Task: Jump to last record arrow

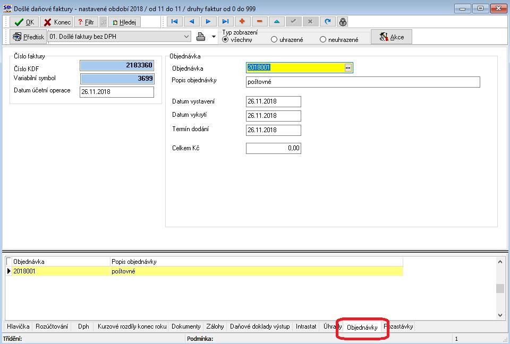Action: (x=225, y=22)
